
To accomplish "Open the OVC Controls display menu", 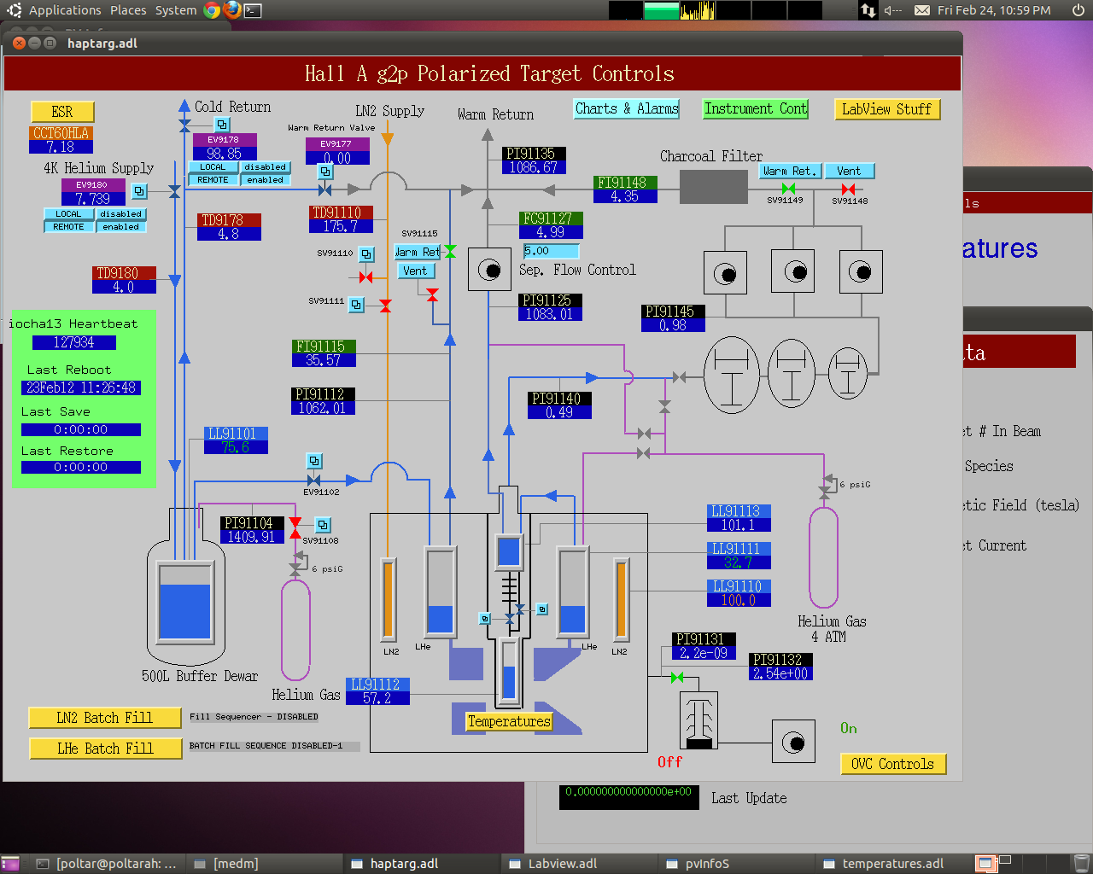I will [x=893, y=764].
